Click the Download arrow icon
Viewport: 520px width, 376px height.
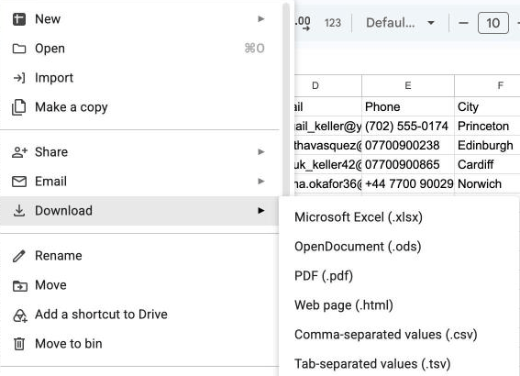19,211
